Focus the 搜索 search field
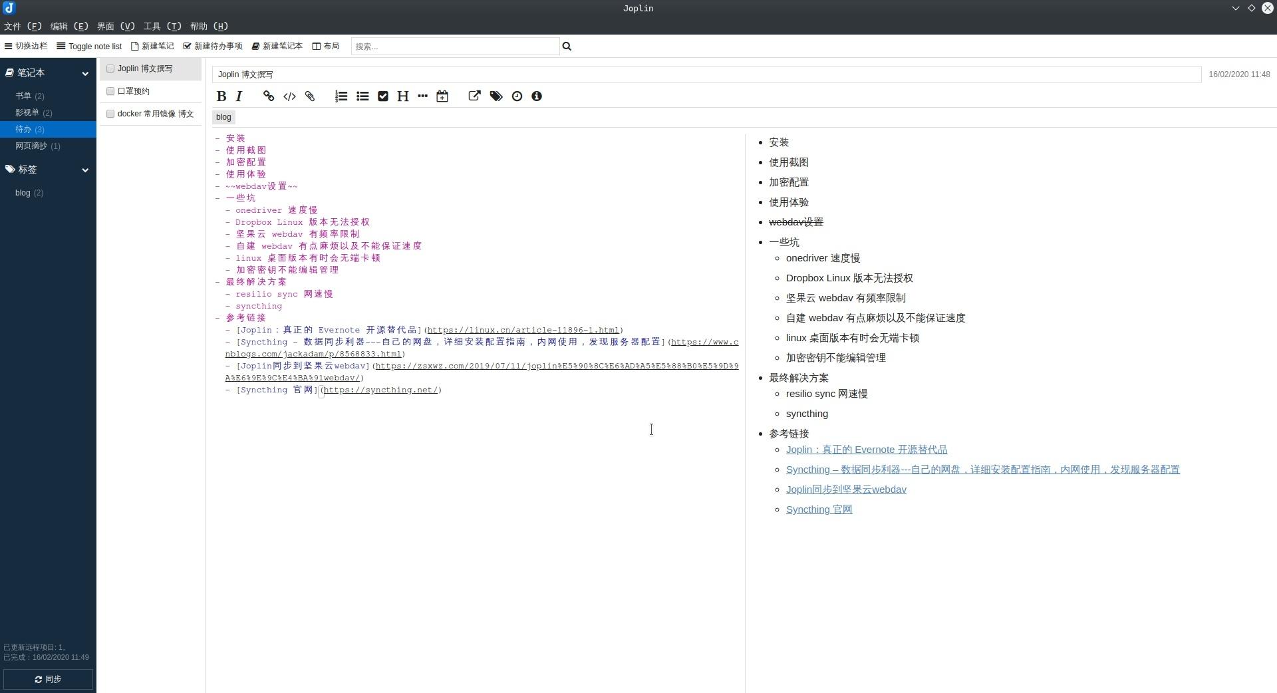 pos(455,46)
